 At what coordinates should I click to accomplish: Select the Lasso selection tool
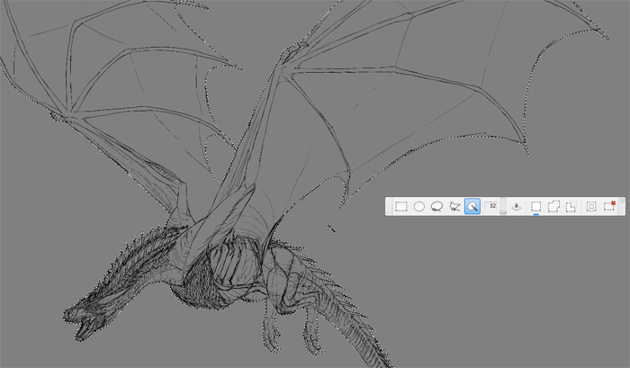click(x=436, y=207)
